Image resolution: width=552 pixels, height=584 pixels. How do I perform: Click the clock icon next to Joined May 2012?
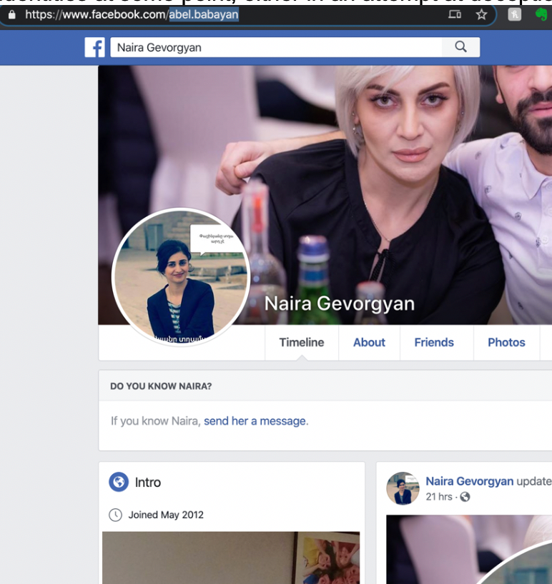(116, 515)
